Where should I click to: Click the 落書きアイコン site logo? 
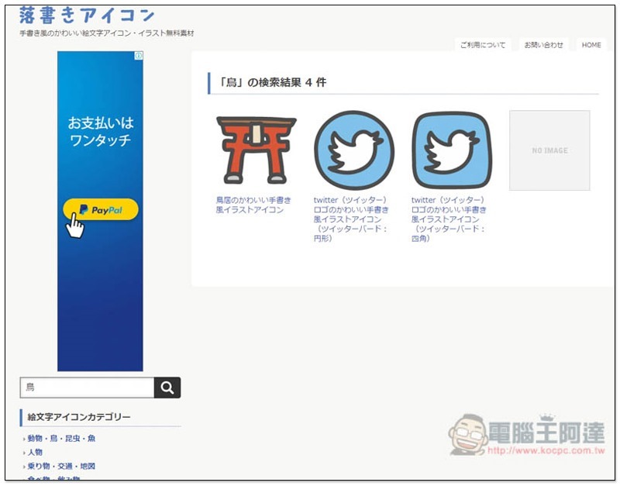click(87, 16)
